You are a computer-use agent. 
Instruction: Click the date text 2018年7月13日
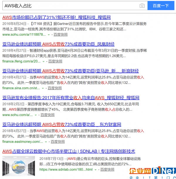click(51, 159)
